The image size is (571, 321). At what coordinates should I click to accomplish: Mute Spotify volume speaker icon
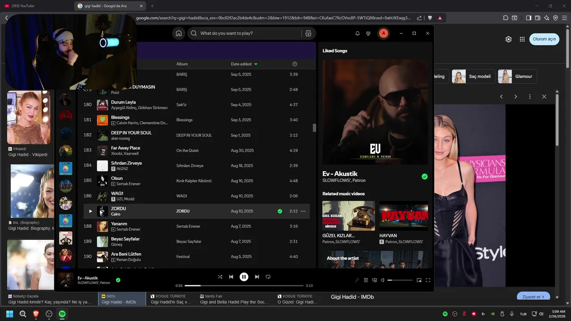[x=383, y=280]
